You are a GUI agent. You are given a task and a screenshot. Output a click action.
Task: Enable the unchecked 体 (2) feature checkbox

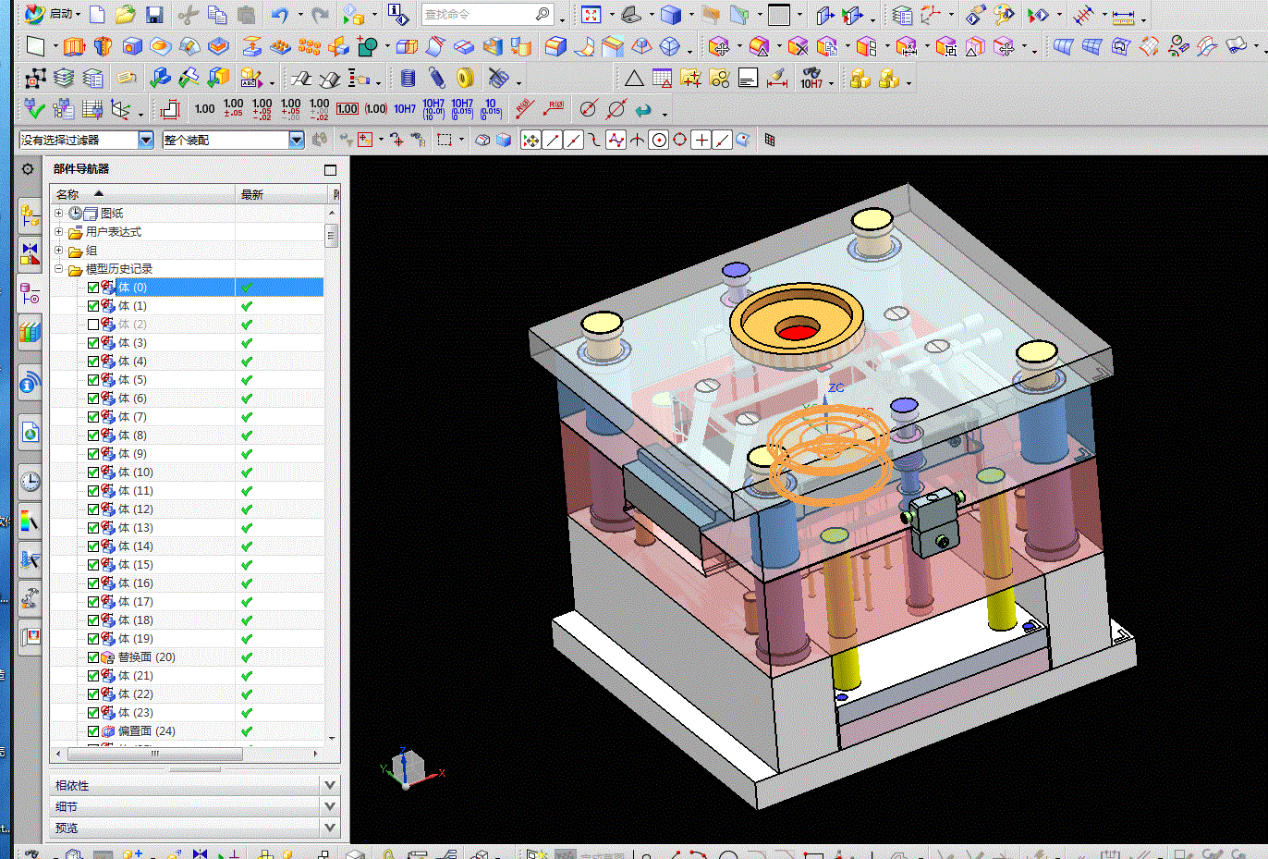pyautogui.click(x=93, y=325)
